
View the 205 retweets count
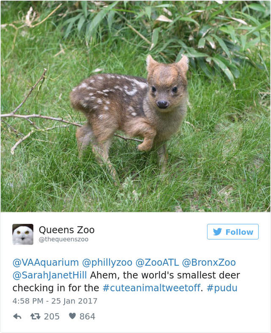[x=52, y=316]
